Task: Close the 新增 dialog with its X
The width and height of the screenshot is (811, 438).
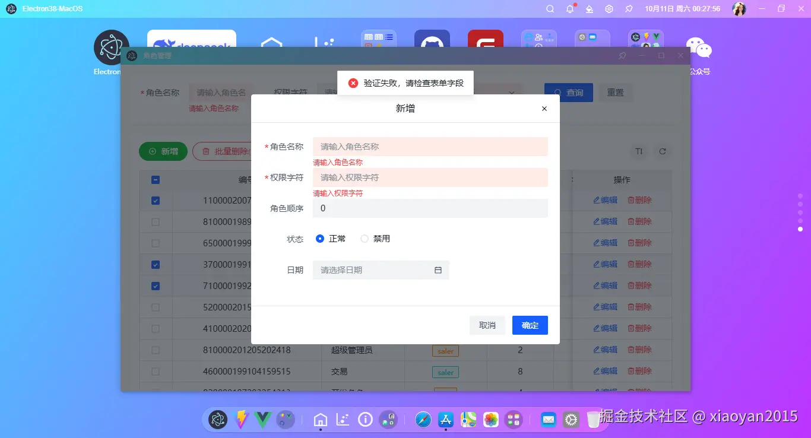Action: coord(544,109)
